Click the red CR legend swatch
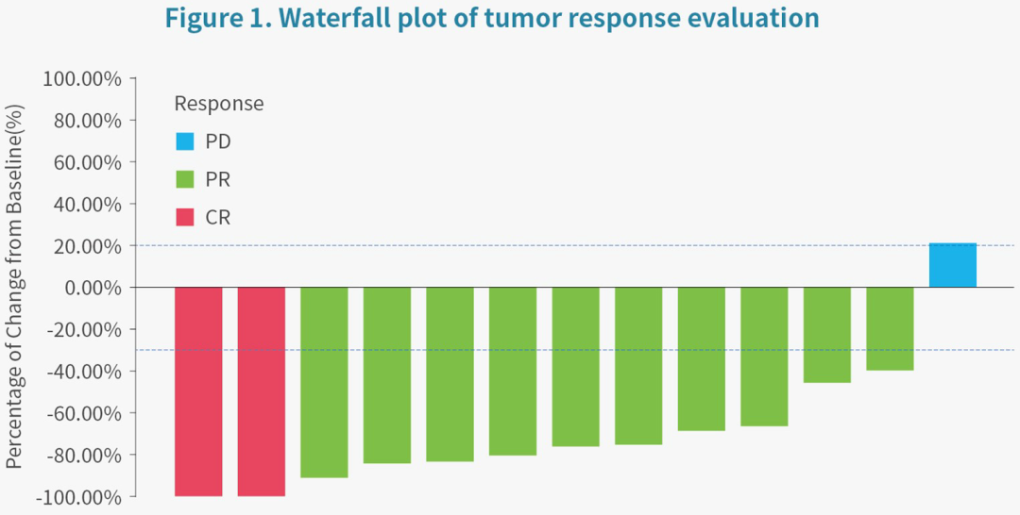 coord(185,218)
